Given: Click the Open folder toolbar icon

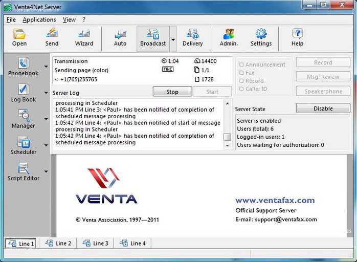Looking at the screenshot, I should pos(19,34).
